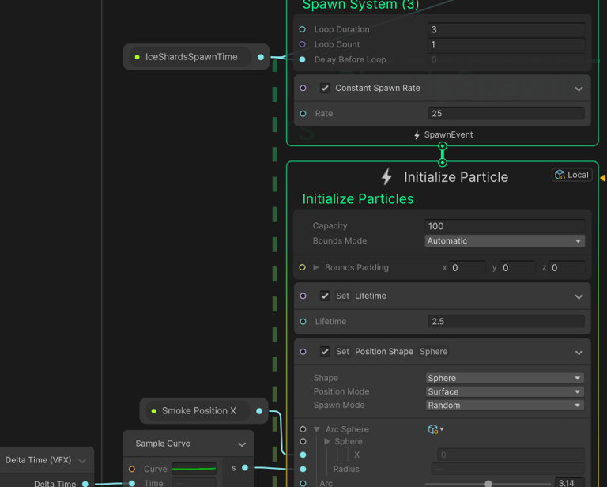Toggle the Constant Spawn Rate checkbox
The width and height of the screenshot is (607, 487).
point(325,88)
